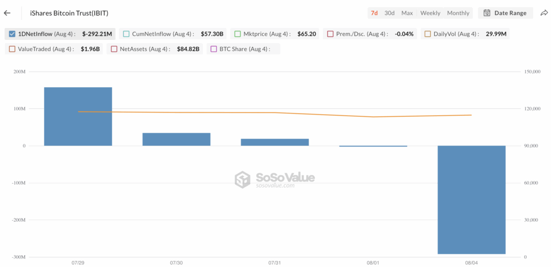This screenshot has width=551, height=267.
Task: Click the 08/04 x-axis date label
Action: tap(471, 263)
